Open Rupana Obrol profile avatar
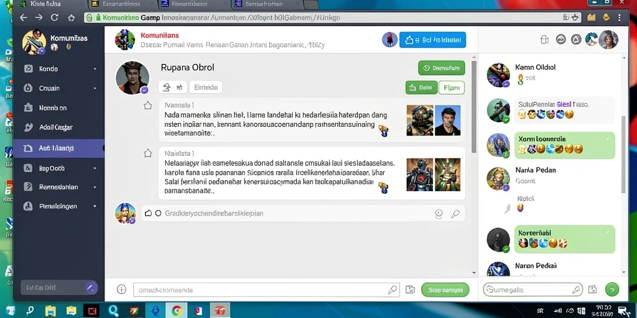Viewport: 637px width, 318px height. tap(133, 78)
